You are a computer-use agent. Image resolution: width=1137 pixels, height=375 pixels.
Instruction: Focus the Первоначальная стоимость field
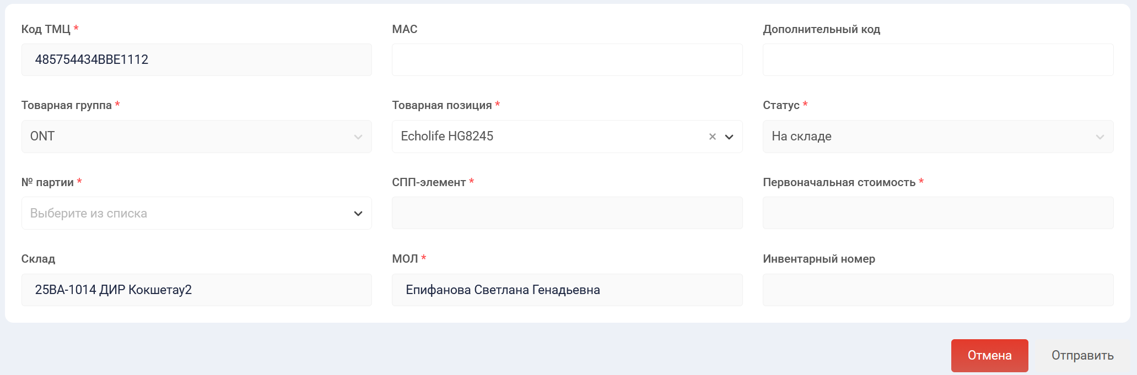pos(937,213)
